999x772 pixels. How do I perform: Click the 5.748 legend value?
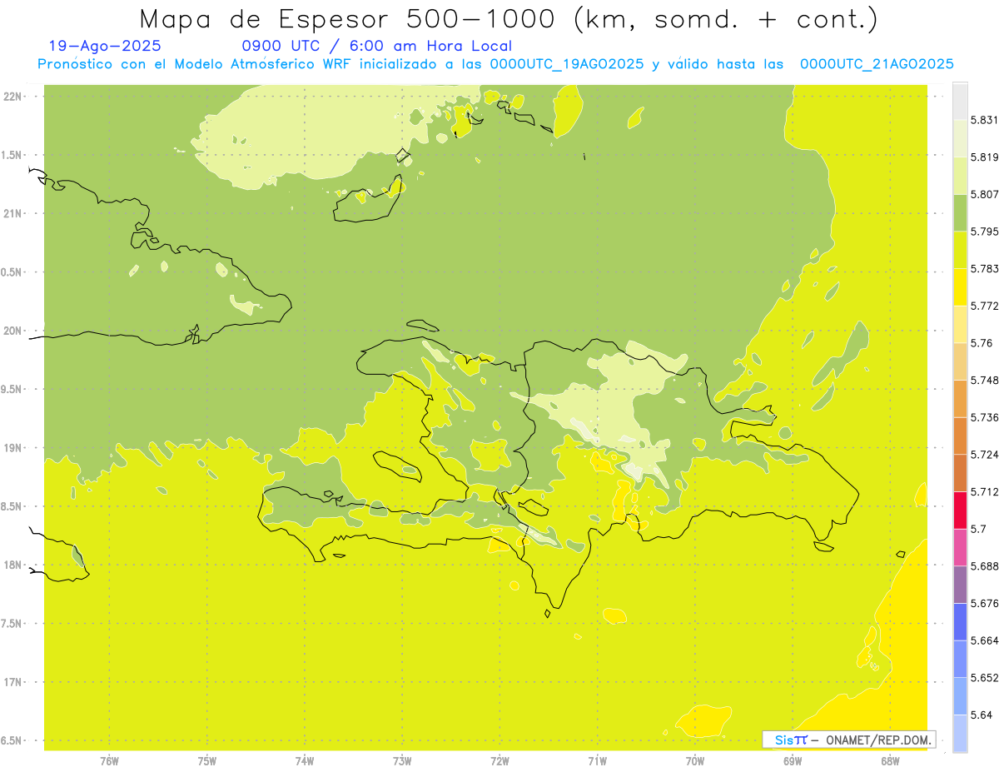985,380
